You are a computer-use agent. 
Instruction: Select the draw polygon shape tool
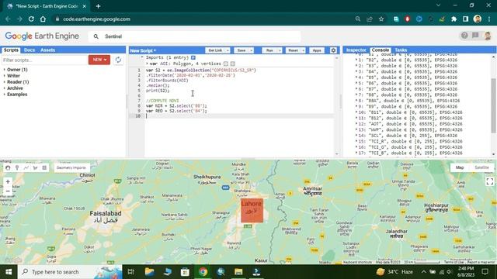click(36, 167)
